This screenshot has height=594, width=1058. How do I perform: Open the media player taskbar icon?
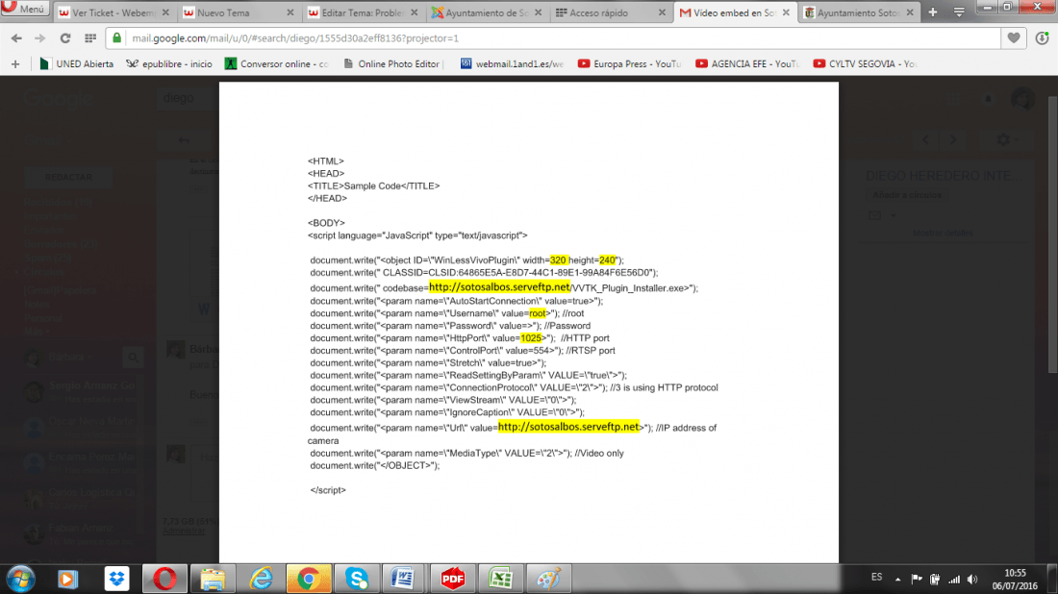pyautogui.click(x=67, y=580)
